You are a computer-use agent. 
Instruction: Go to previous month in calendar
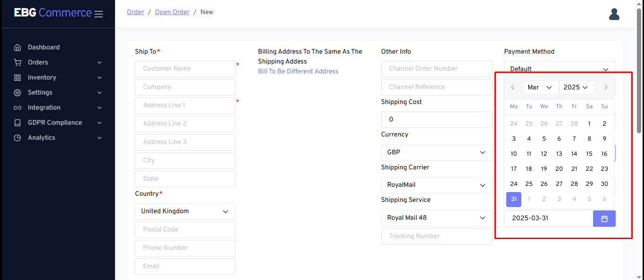[513, 88]
